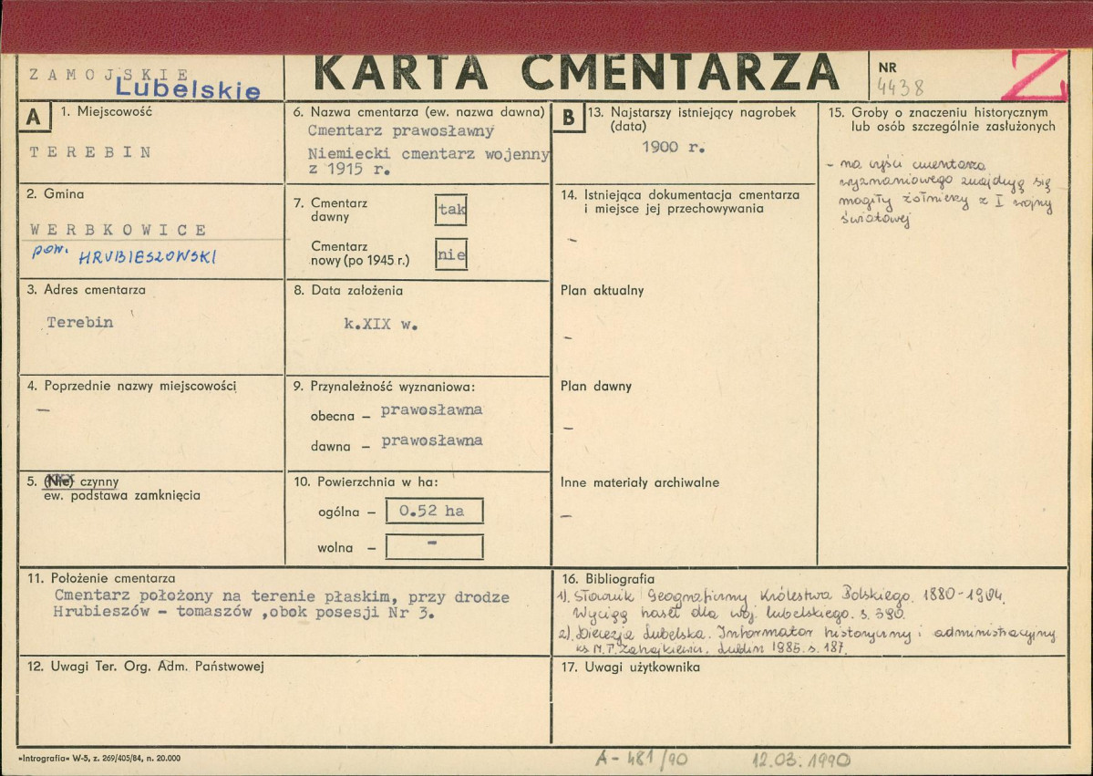Viewport: 1093px width, 776px height.
Task: Click '4. Poprzednie nazwy miejscowości' label
Action: (x=132, y=386)
